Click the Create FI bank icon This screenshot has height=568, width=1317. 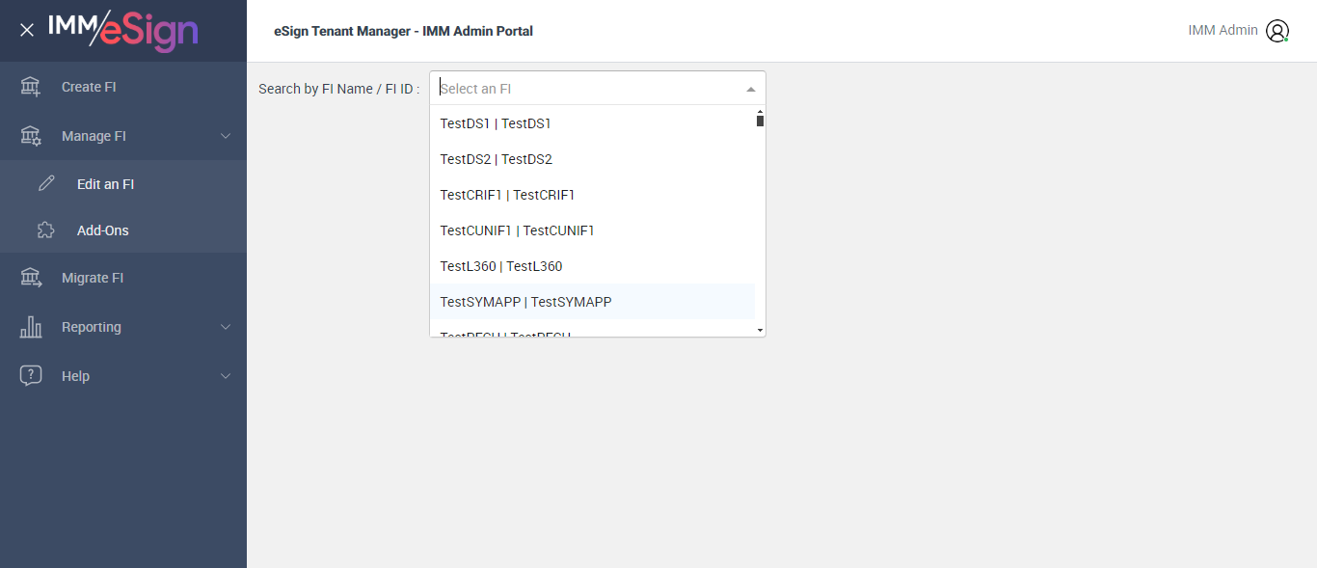click(31, 87)
